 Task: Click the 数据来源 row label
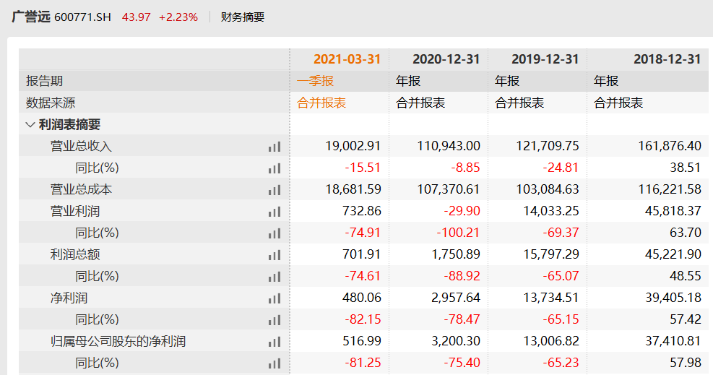(51, 103)
